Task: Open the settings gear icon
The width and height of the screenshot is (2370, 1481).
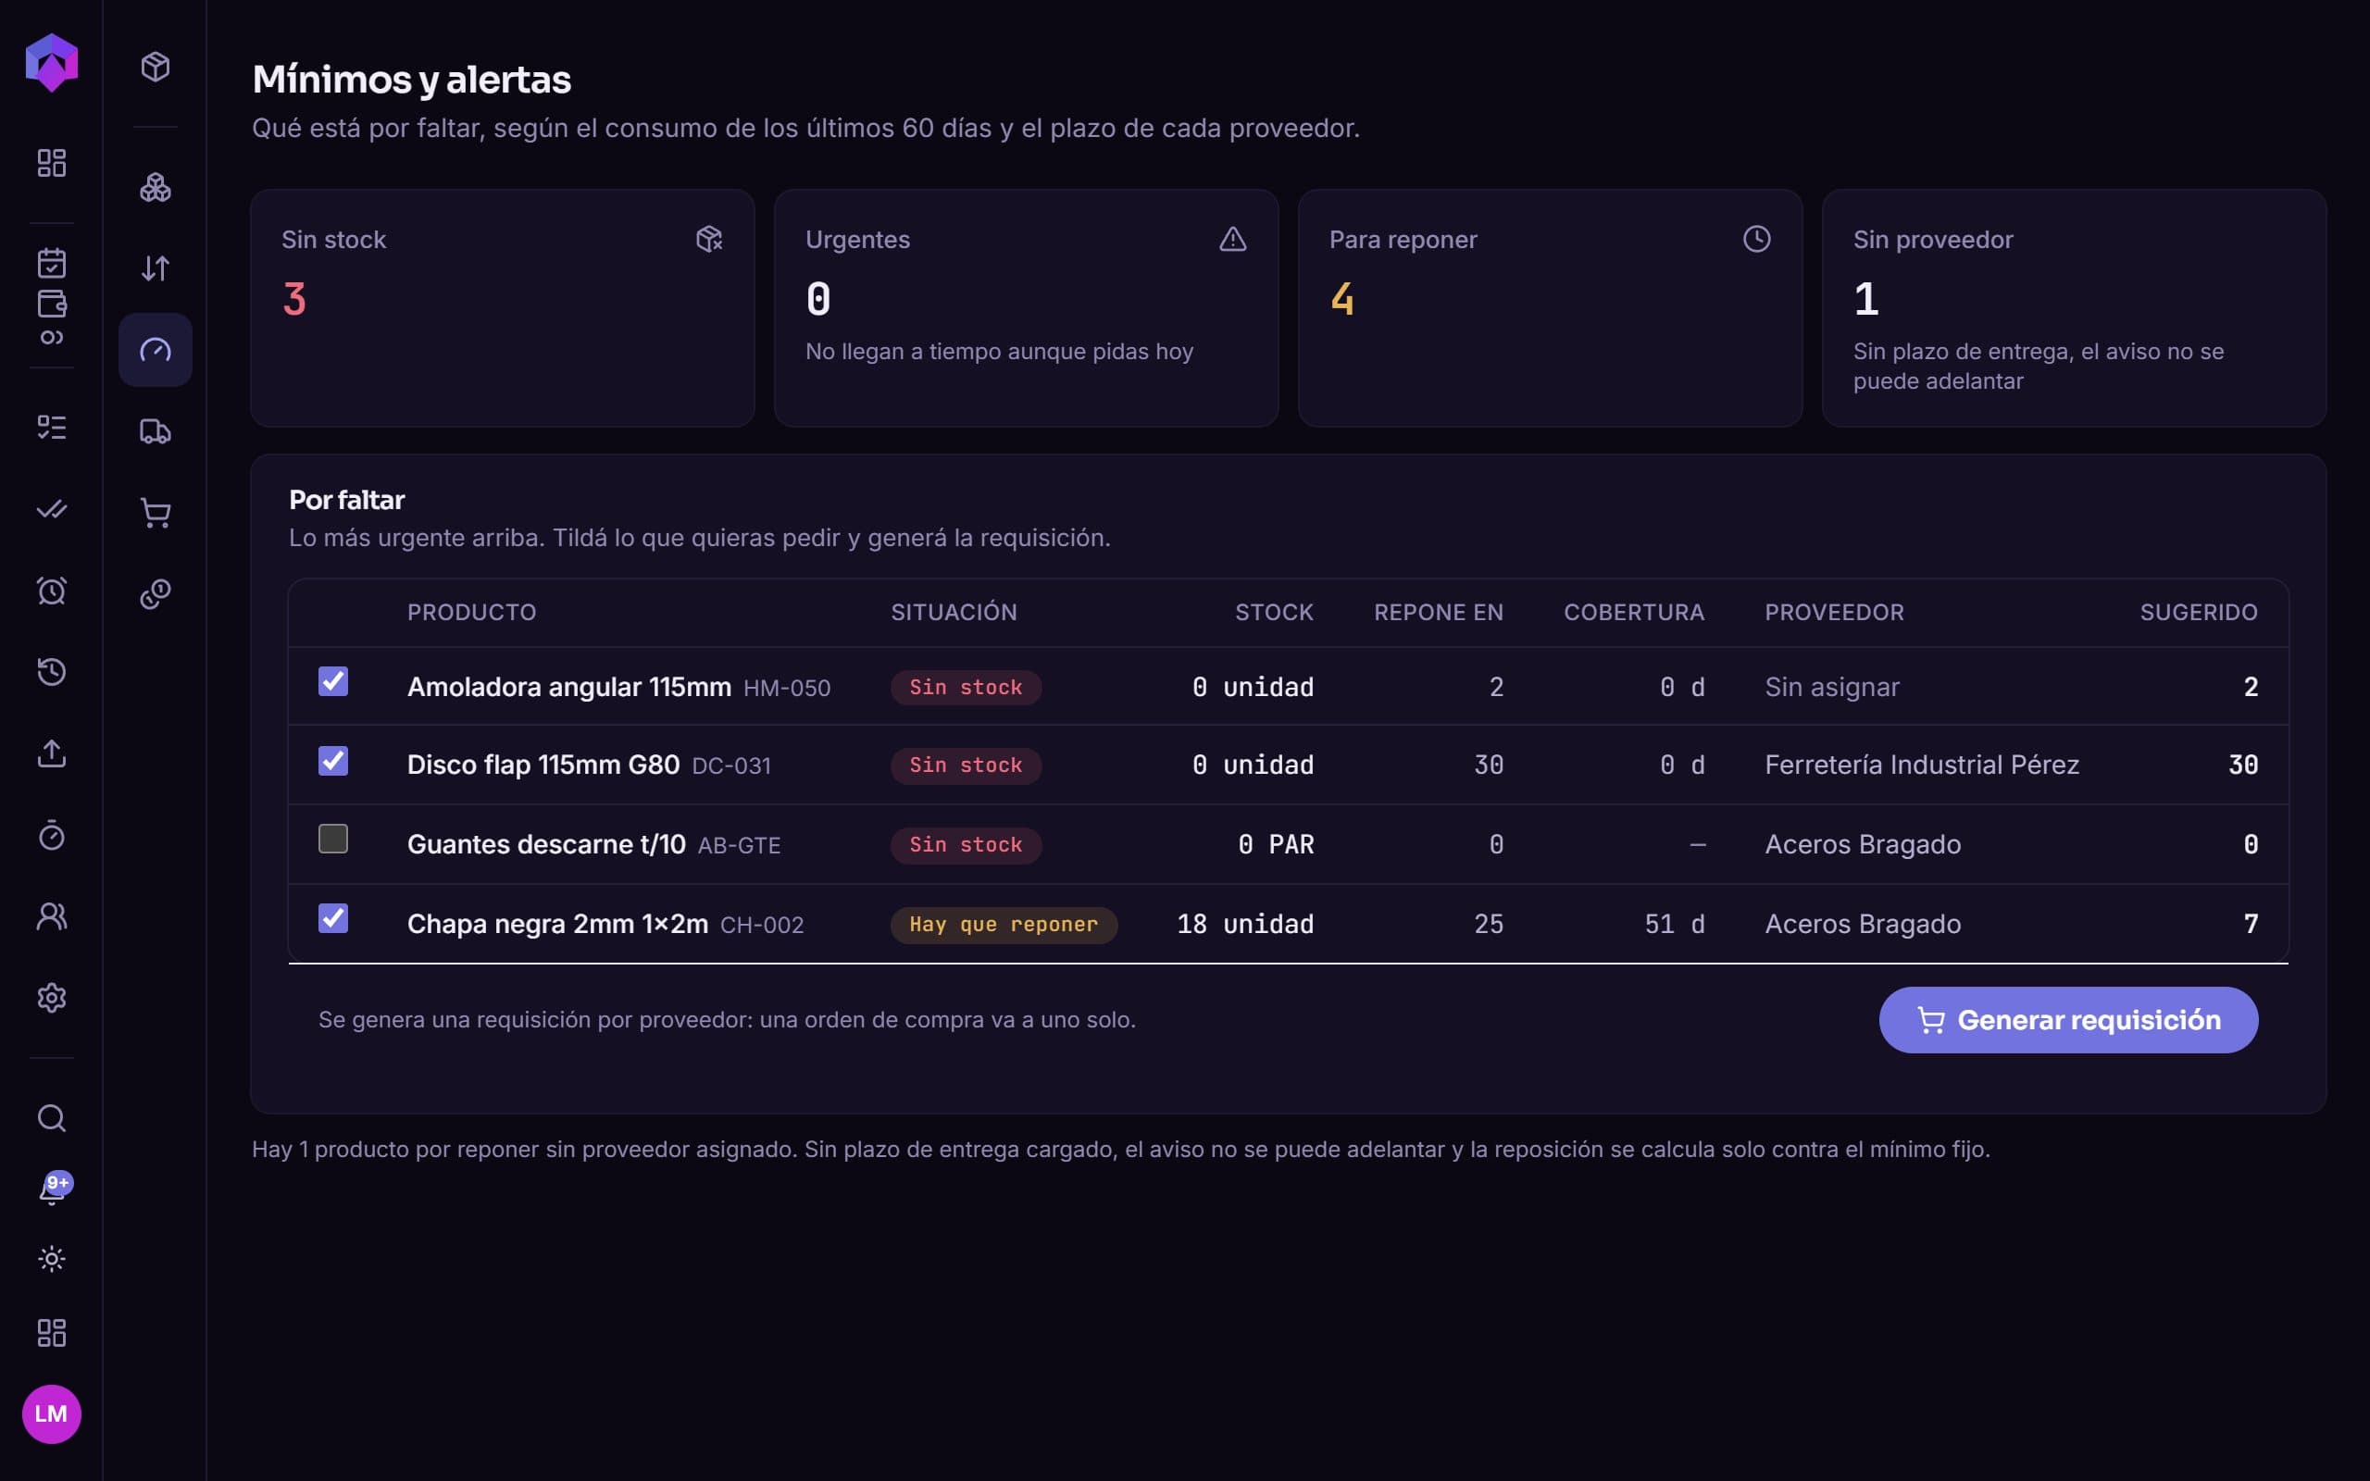Action: (x=51, y=998)
